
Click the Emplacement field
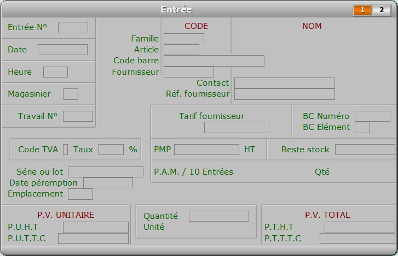(80, 194)
